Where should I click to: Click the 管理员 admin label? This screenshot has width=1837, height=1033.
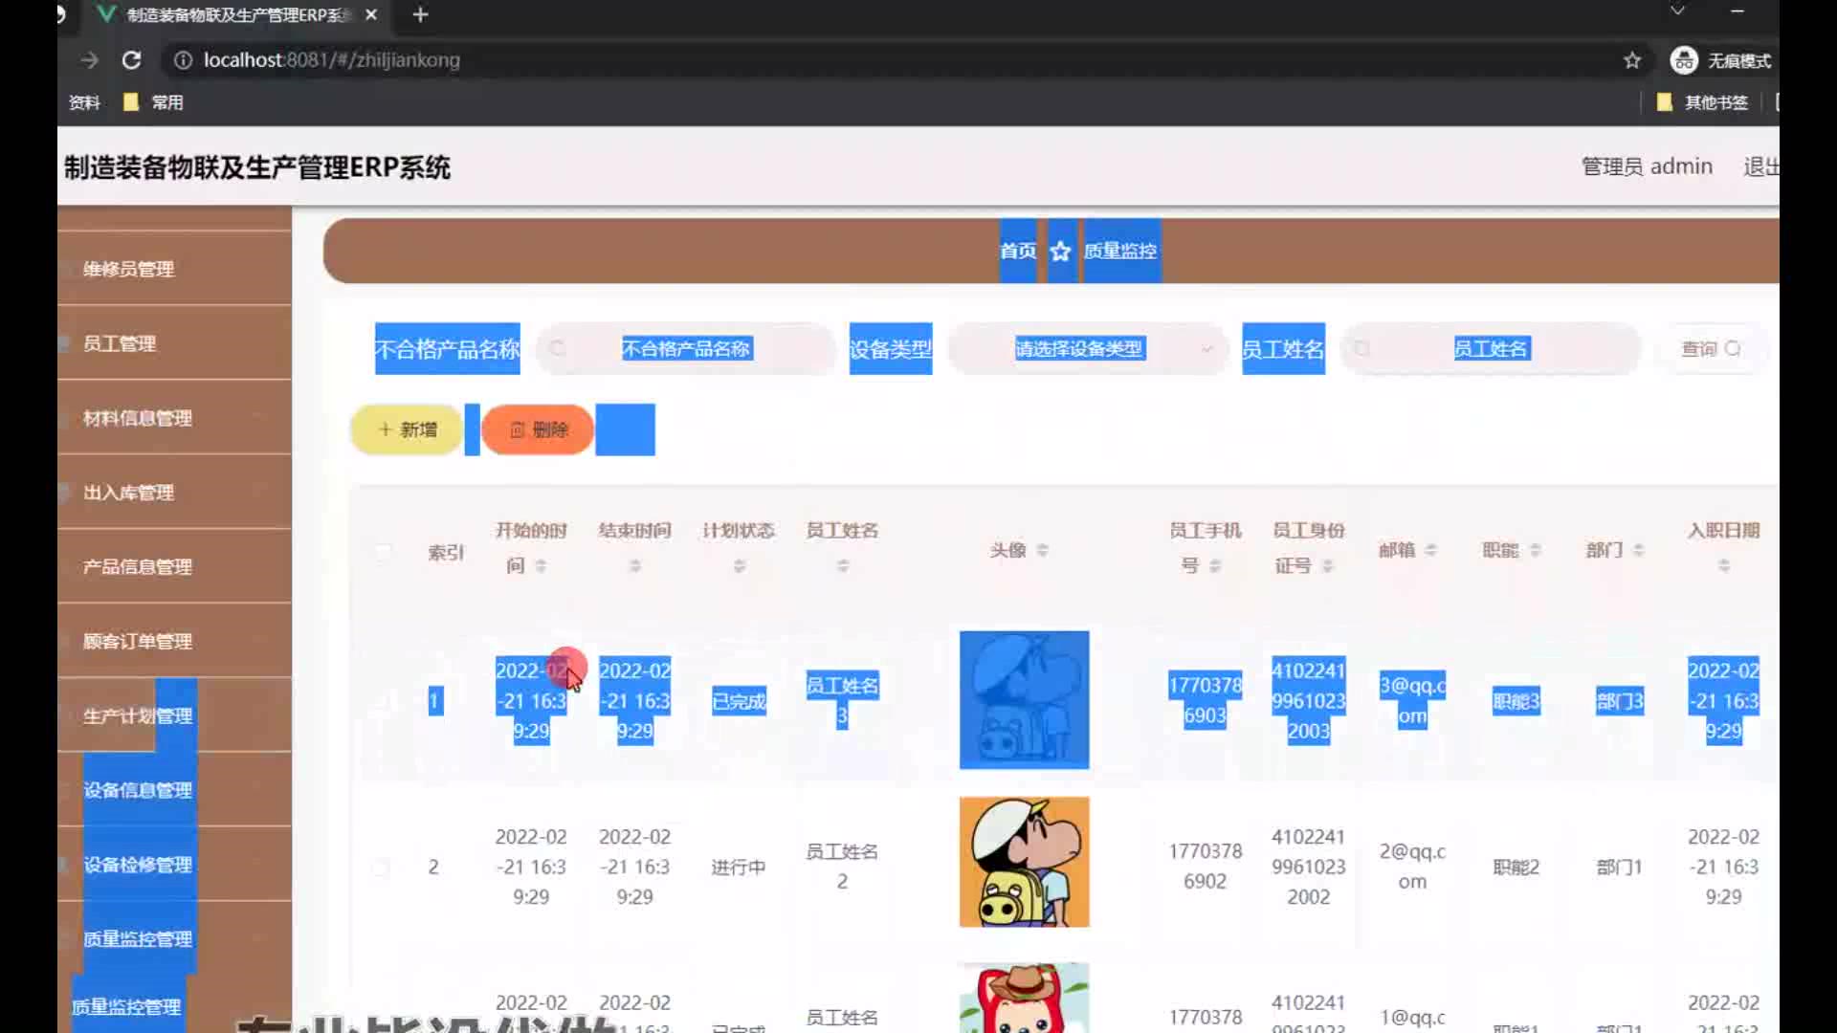click(x=1647, y=166)
